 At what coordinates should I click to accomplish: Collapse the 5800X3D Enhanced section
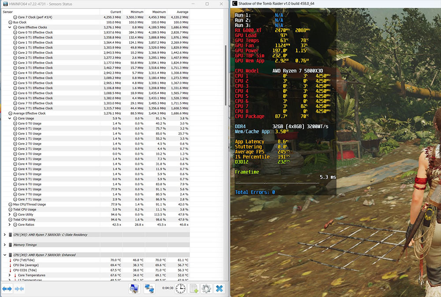pyautogui.click(x=4, y=255)
